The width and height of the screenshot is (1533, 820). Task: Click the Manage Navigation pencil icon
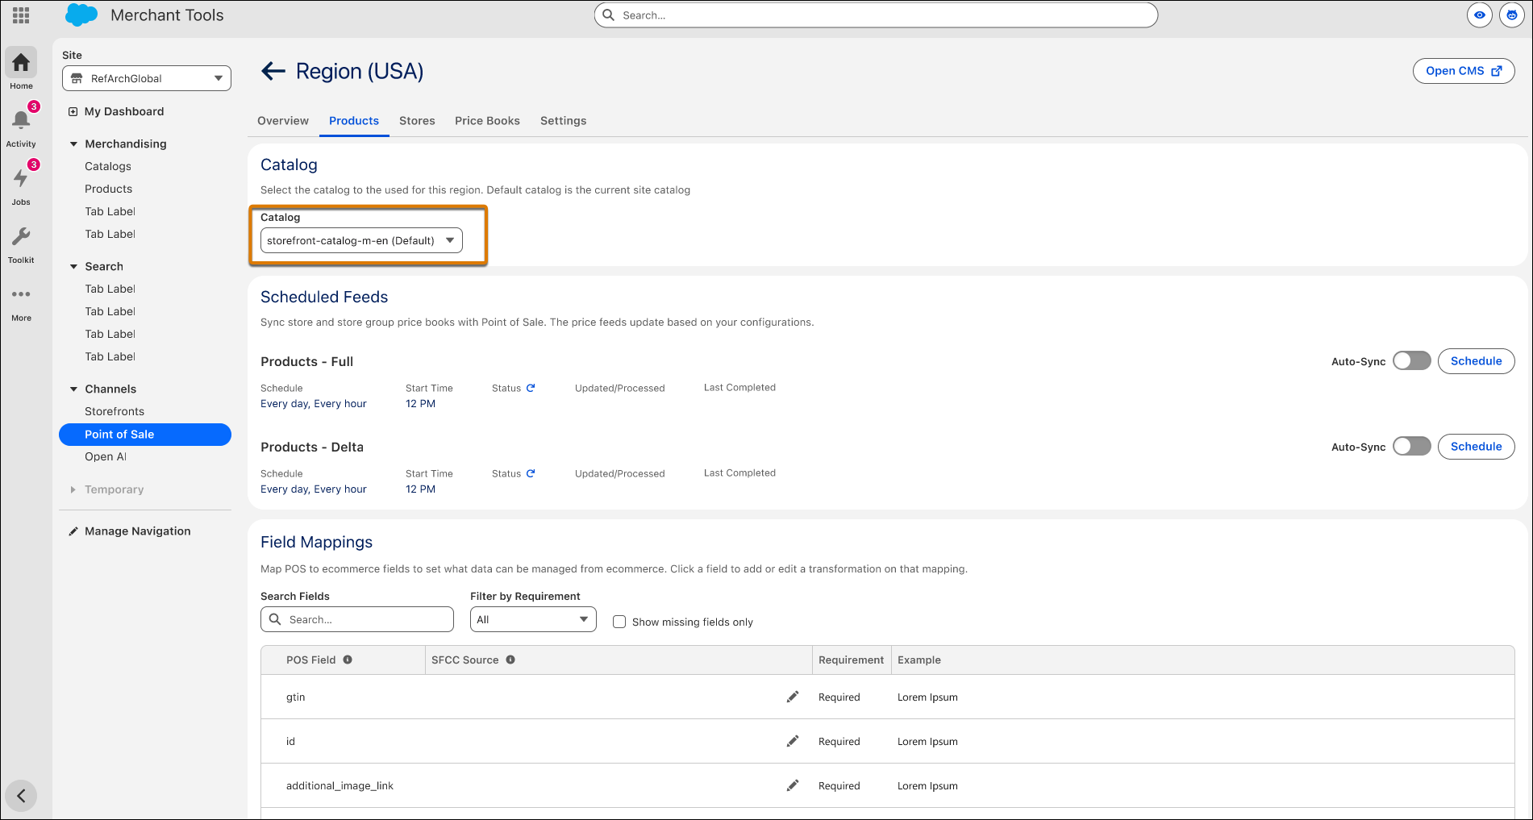tap(73, 531)
